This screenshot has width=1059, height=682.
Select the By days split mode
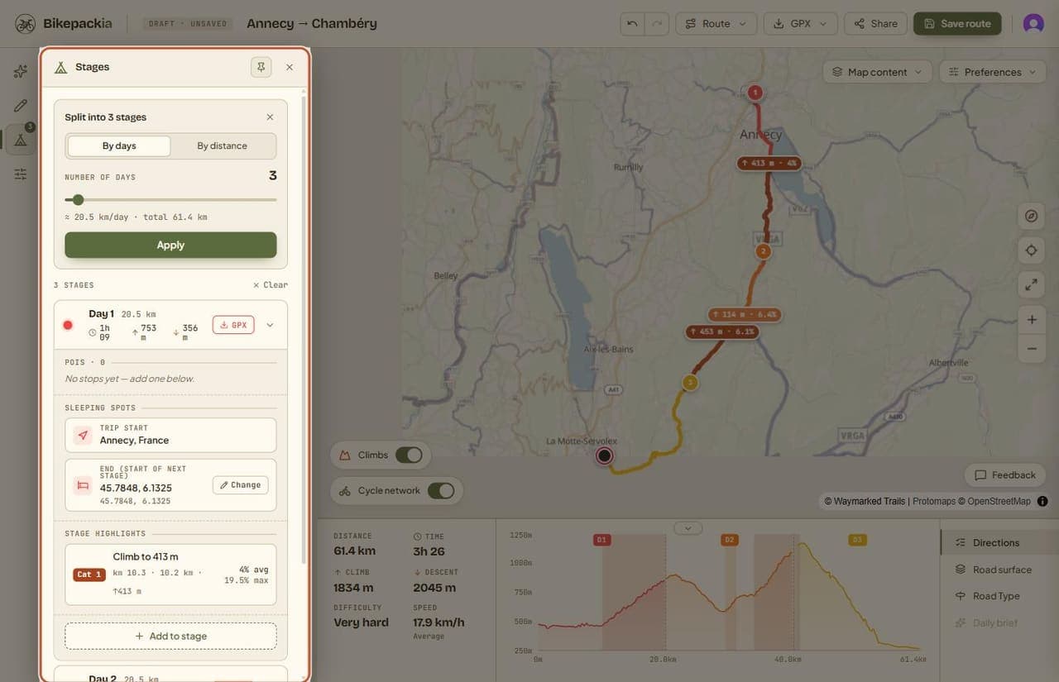pos(119,146)
